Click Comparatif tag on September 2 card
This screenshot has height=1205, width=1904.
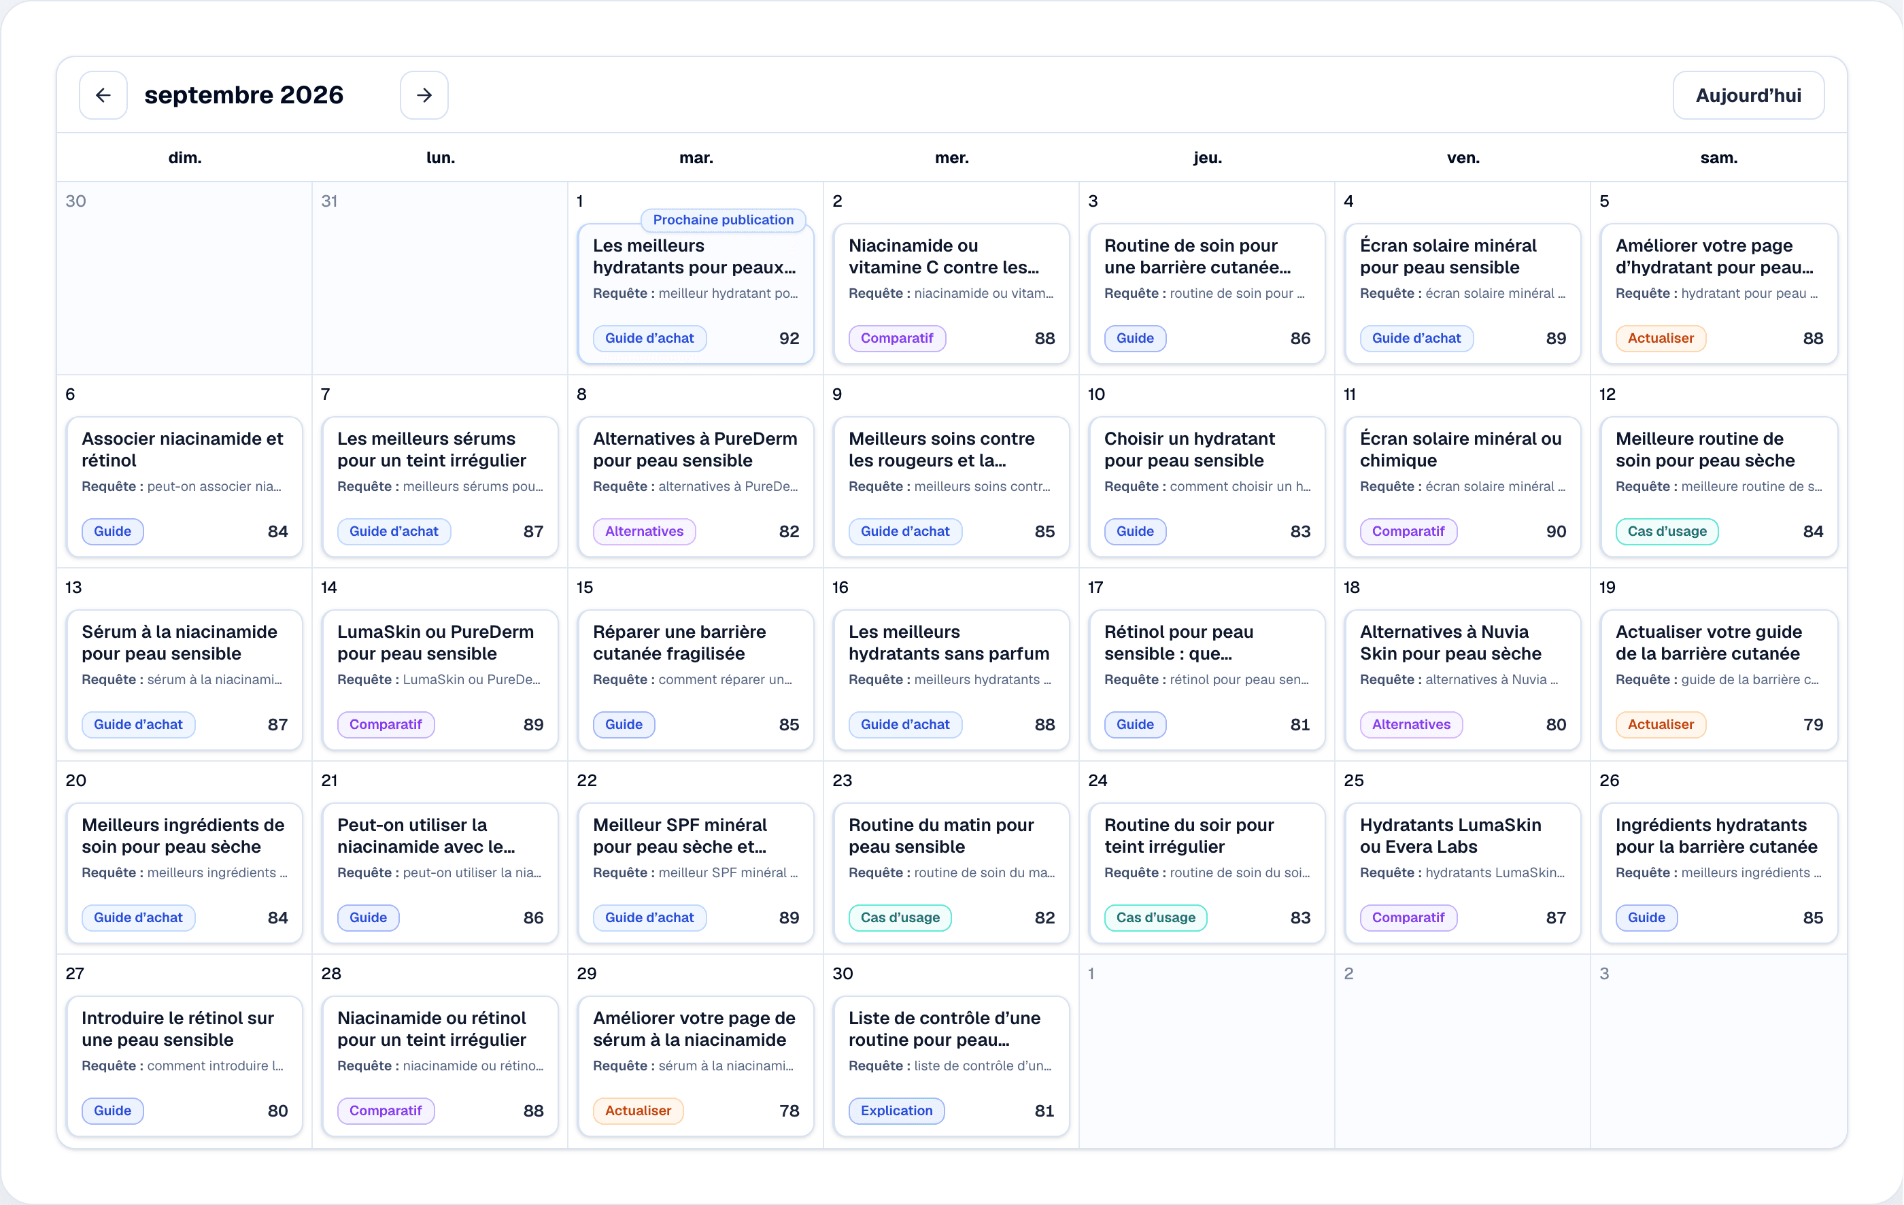point(897,339)
